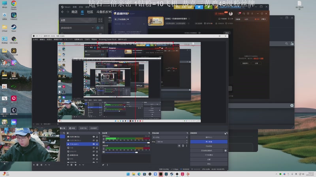The width and height of the screenshot is (316, 177).
Task: Open Google Chrome desktop icon
Action: click(x=14, y=4)
